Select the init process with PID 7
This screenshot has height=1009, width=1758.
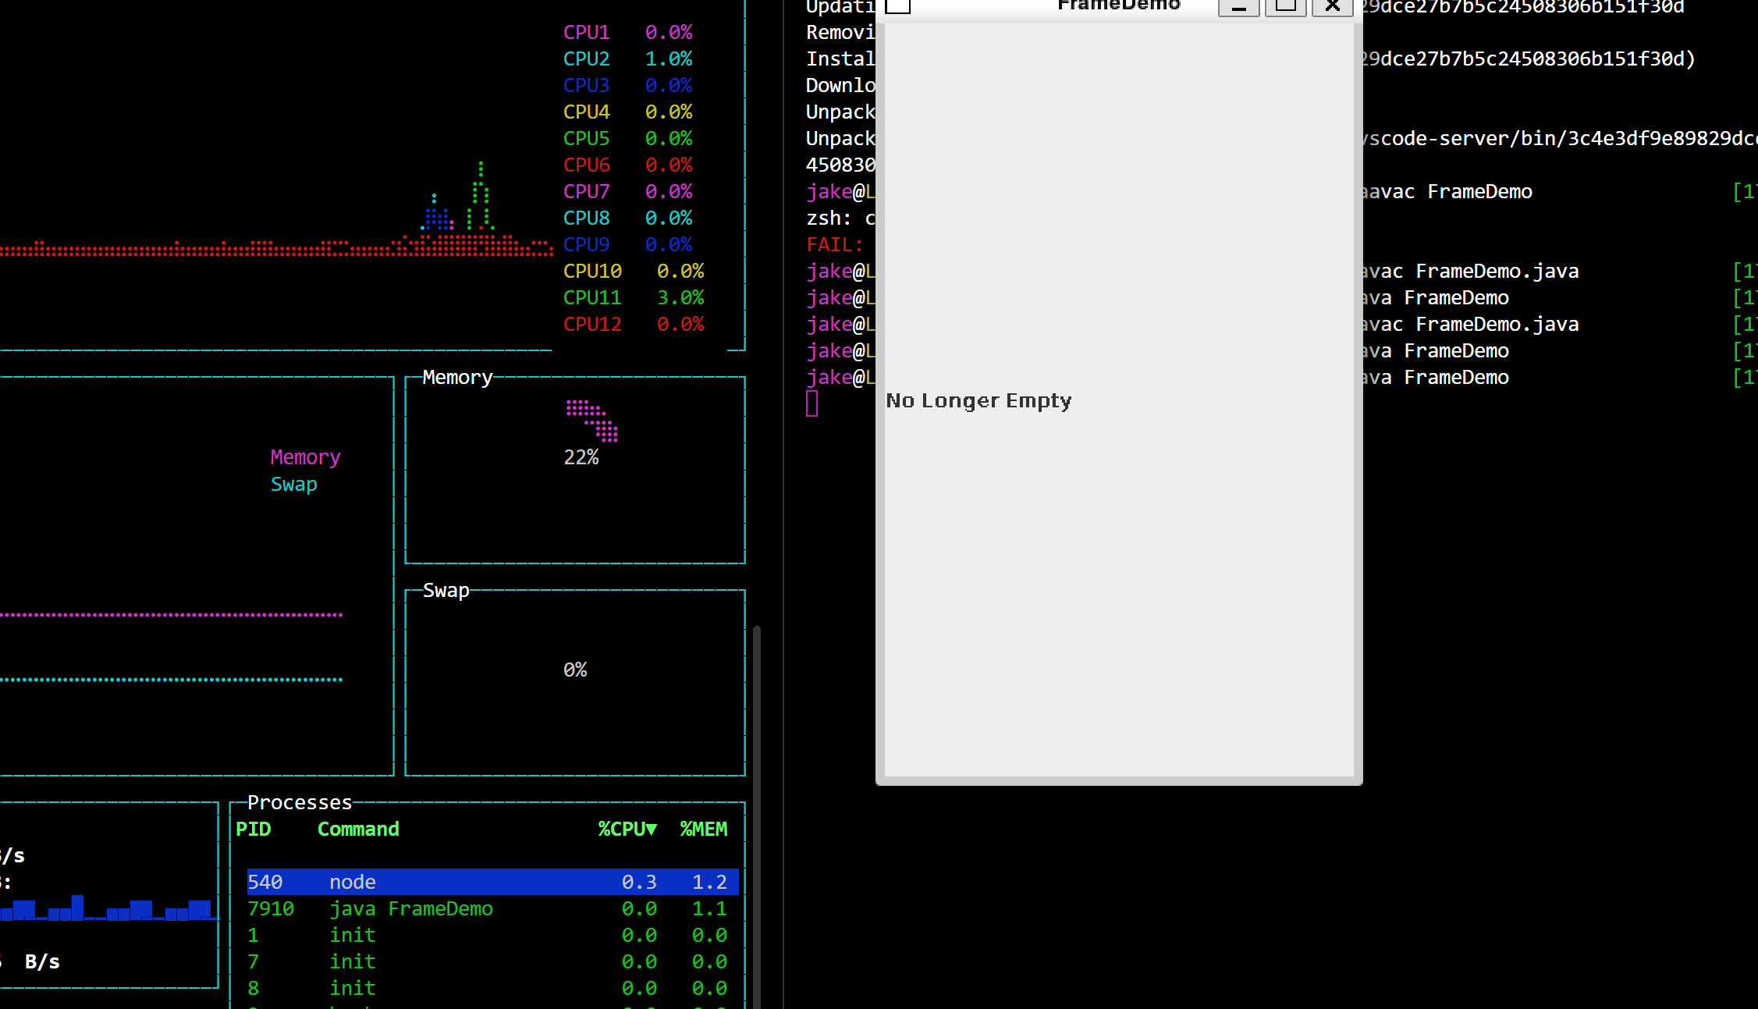click(x=492, y=961)
